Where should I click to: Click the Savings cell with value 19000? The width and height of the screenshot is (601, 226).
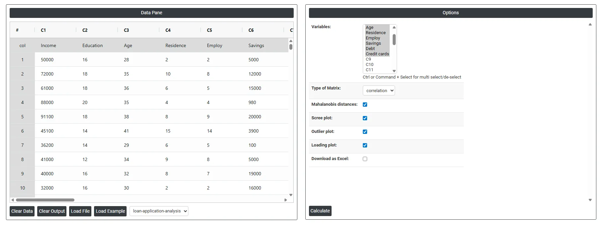263,174
